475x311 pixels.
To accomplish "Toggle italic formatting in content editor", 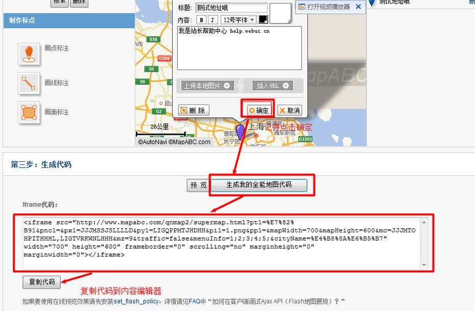I will (212, 20).
